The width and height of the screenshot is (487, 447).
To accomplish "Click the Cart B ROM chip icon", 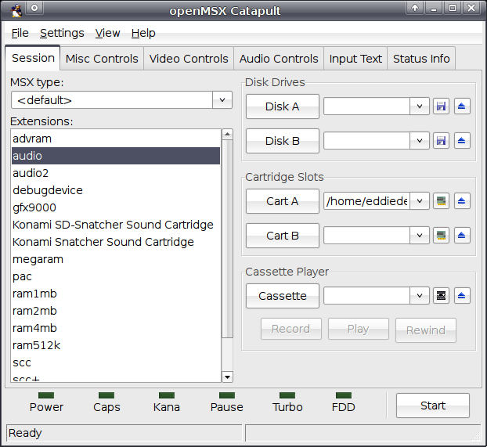I will tap(441, 236).
